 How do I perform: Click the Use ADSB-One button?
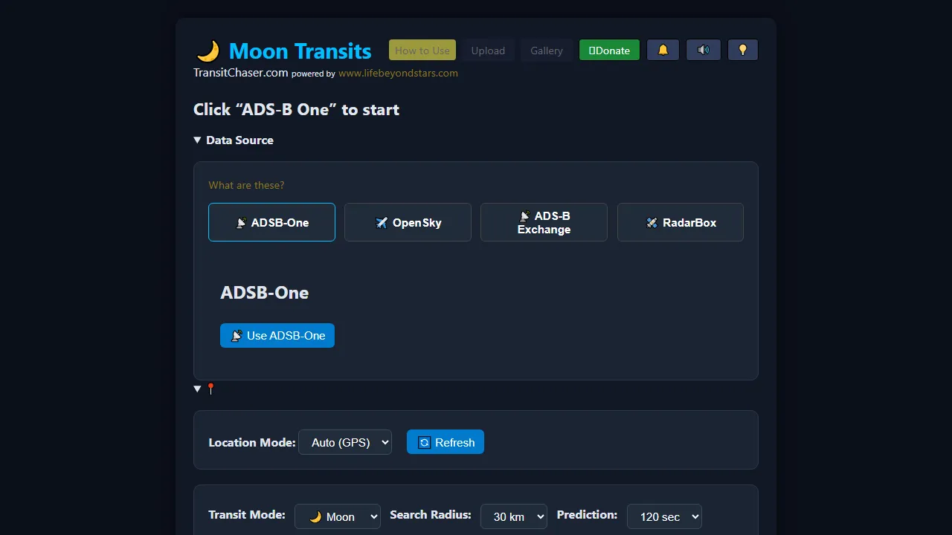coord(277,335)
